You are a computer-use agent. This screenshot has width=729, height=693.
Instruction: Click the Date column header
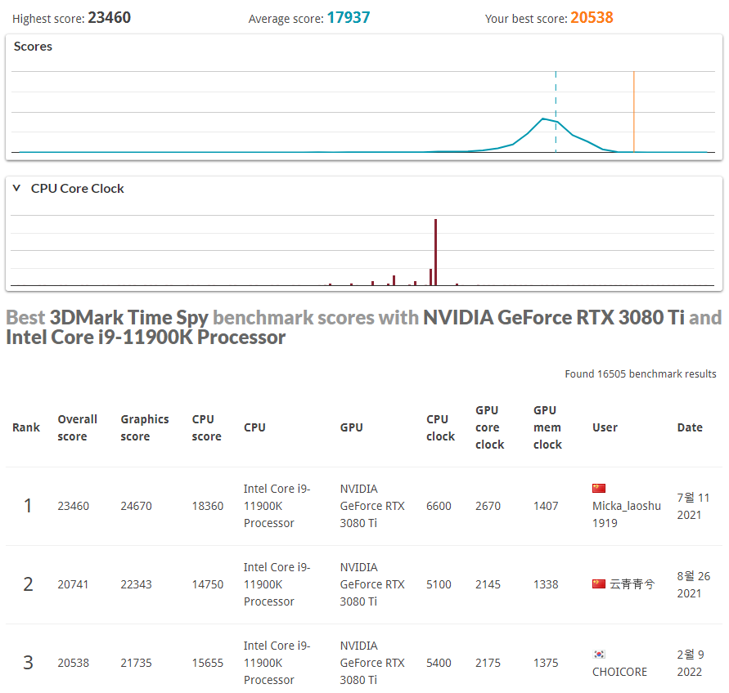pyautogui.click(x=690, y=427)
